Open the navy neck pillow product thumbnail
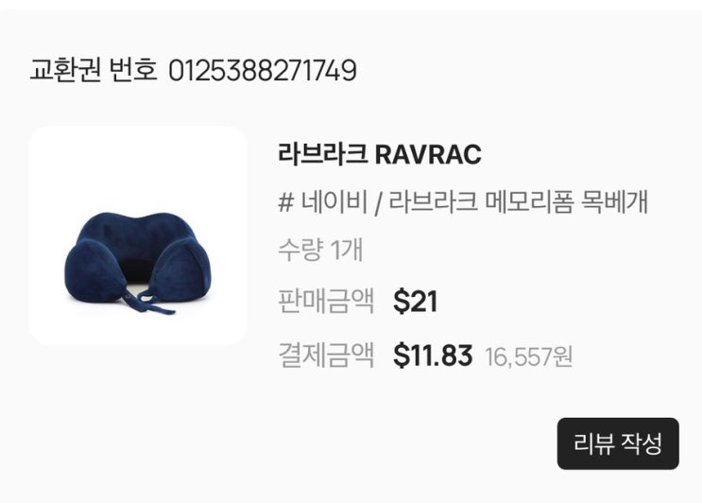 click(138, 235)
